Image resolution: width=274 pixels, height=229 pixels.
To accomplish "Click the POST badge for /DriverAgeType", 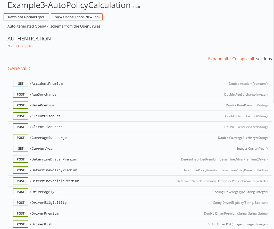I will click(21, 192).
